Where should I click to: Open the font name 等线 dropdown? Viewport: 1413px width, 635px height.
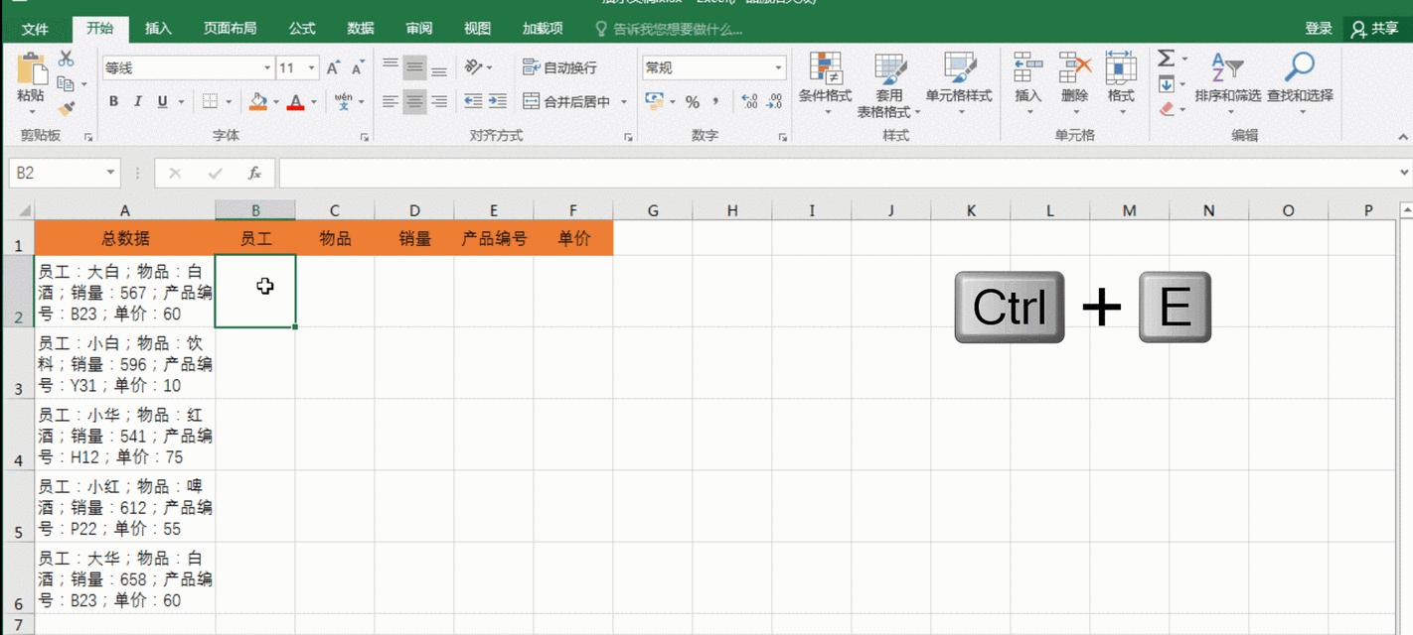267,68
